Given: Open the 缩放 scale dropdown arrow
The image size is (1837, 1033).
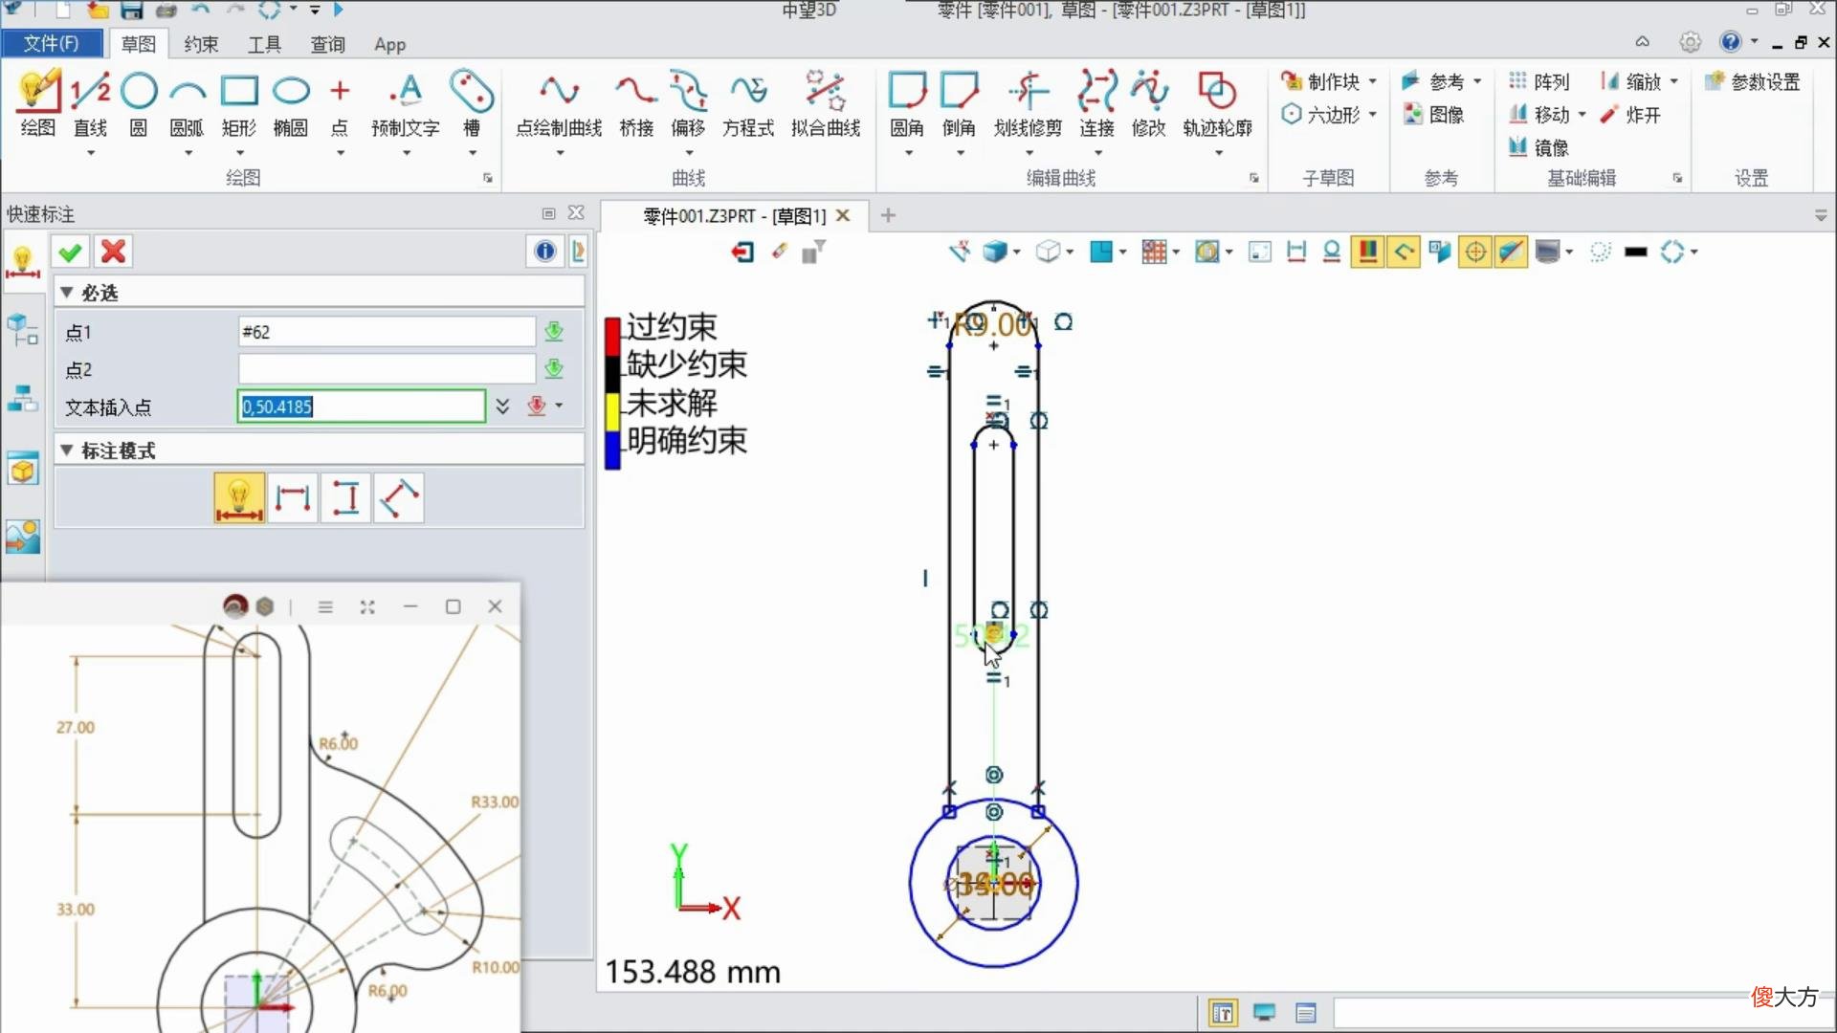Looking at the screenshot, I should pyautogui.click(x=1674, y=81).
